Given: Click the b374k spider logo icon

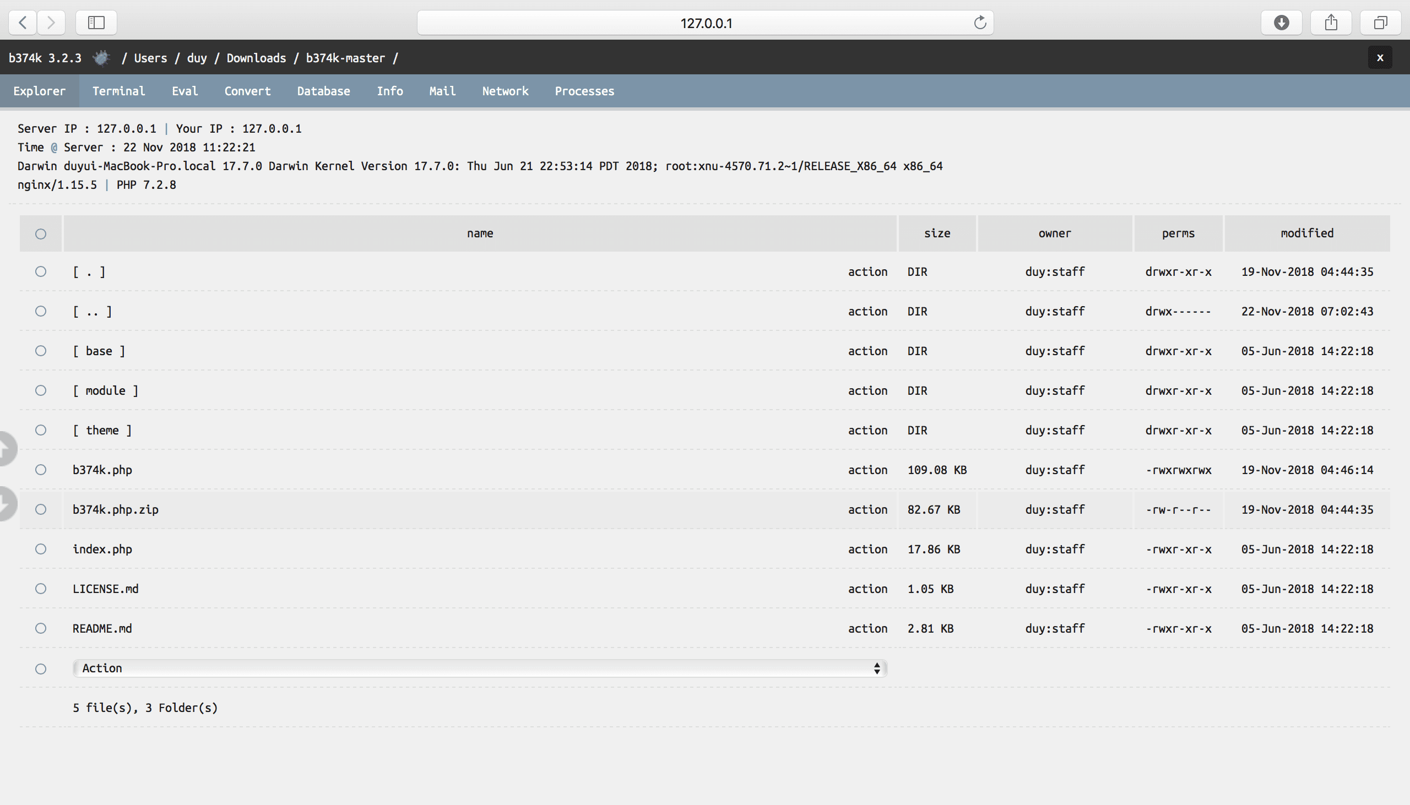Looking at the screenshot, I should pyautogui.click(x=101, y=57).
